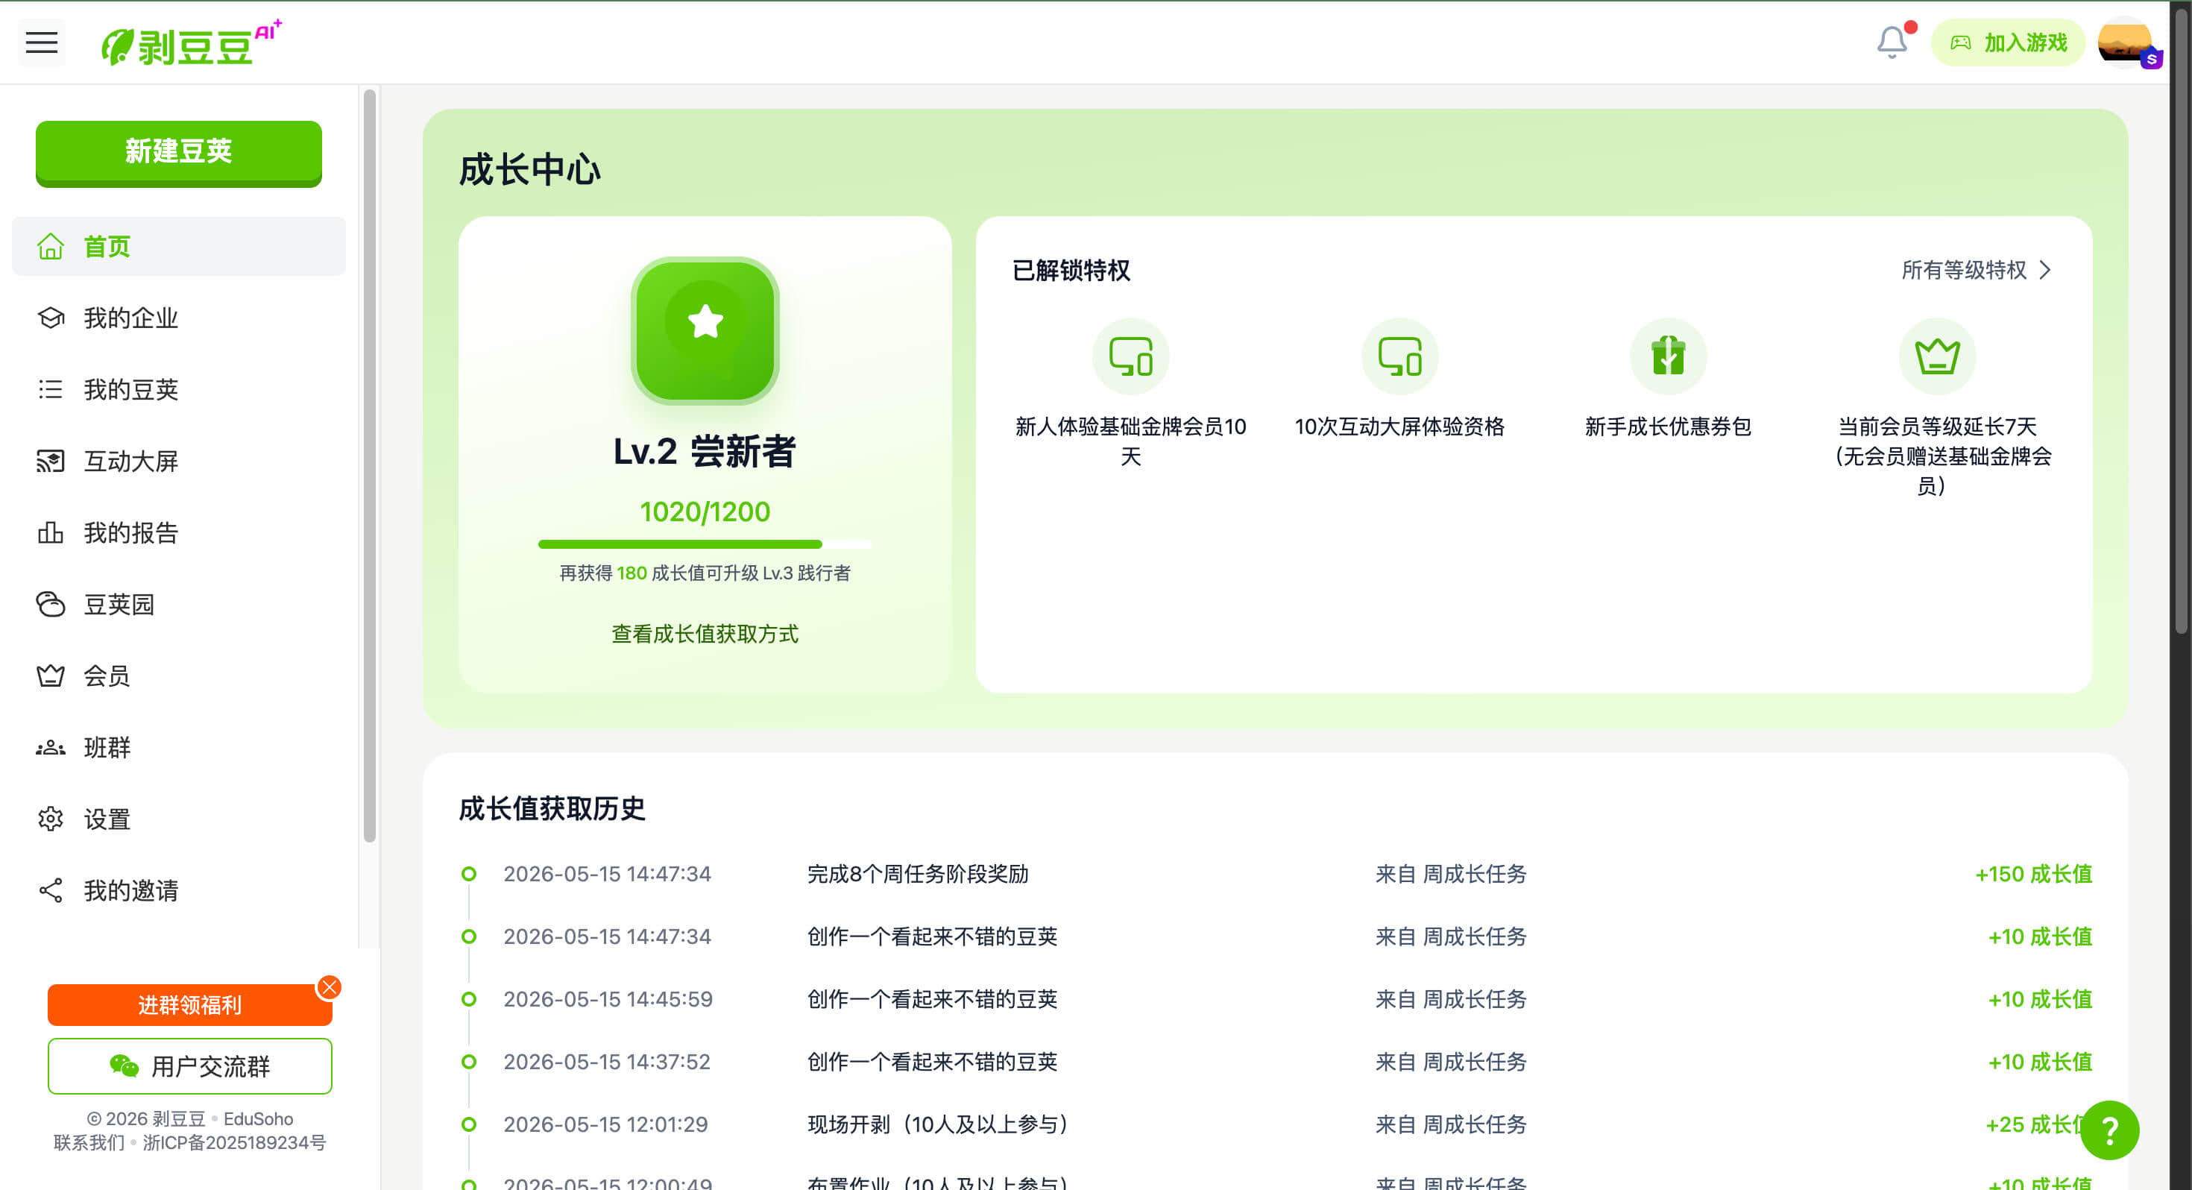Click the 已解锁特权 heading
This screenshot has height=1190, width=2192.
(x=1071, y=270)
